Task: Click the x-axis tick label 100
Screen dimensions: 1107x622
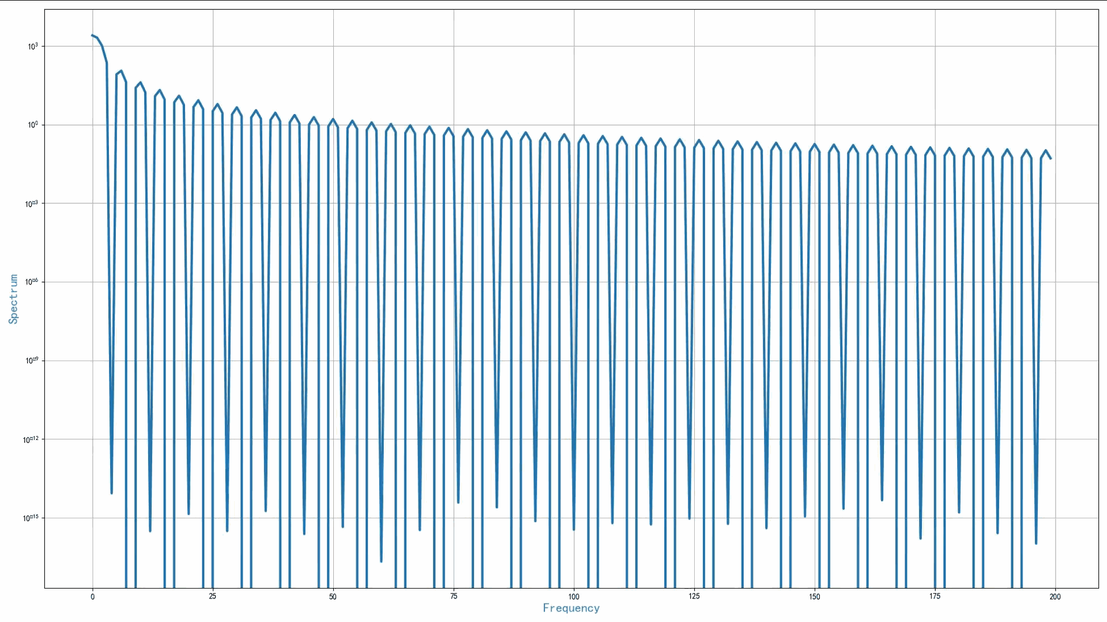Action: tap(574, 597)
